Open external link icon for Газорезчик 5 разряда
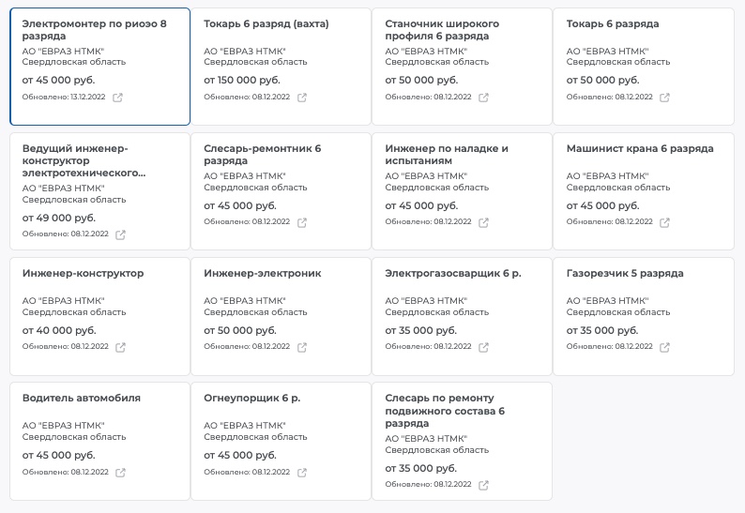Screen dimensions: 745x513 click(665, 347)
